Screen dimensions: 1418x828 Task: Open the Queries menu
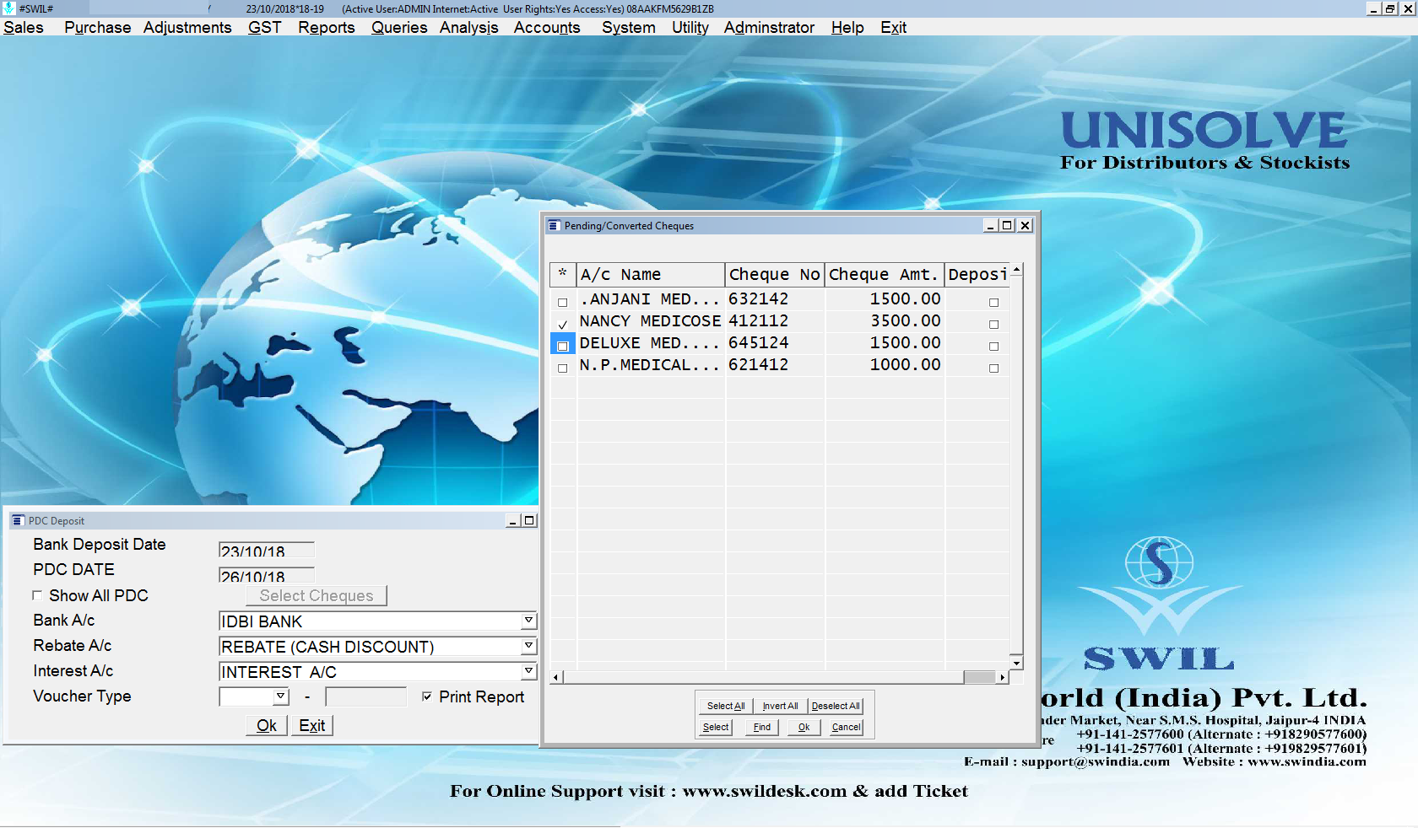pyautogui.click(x=399, y=28)
